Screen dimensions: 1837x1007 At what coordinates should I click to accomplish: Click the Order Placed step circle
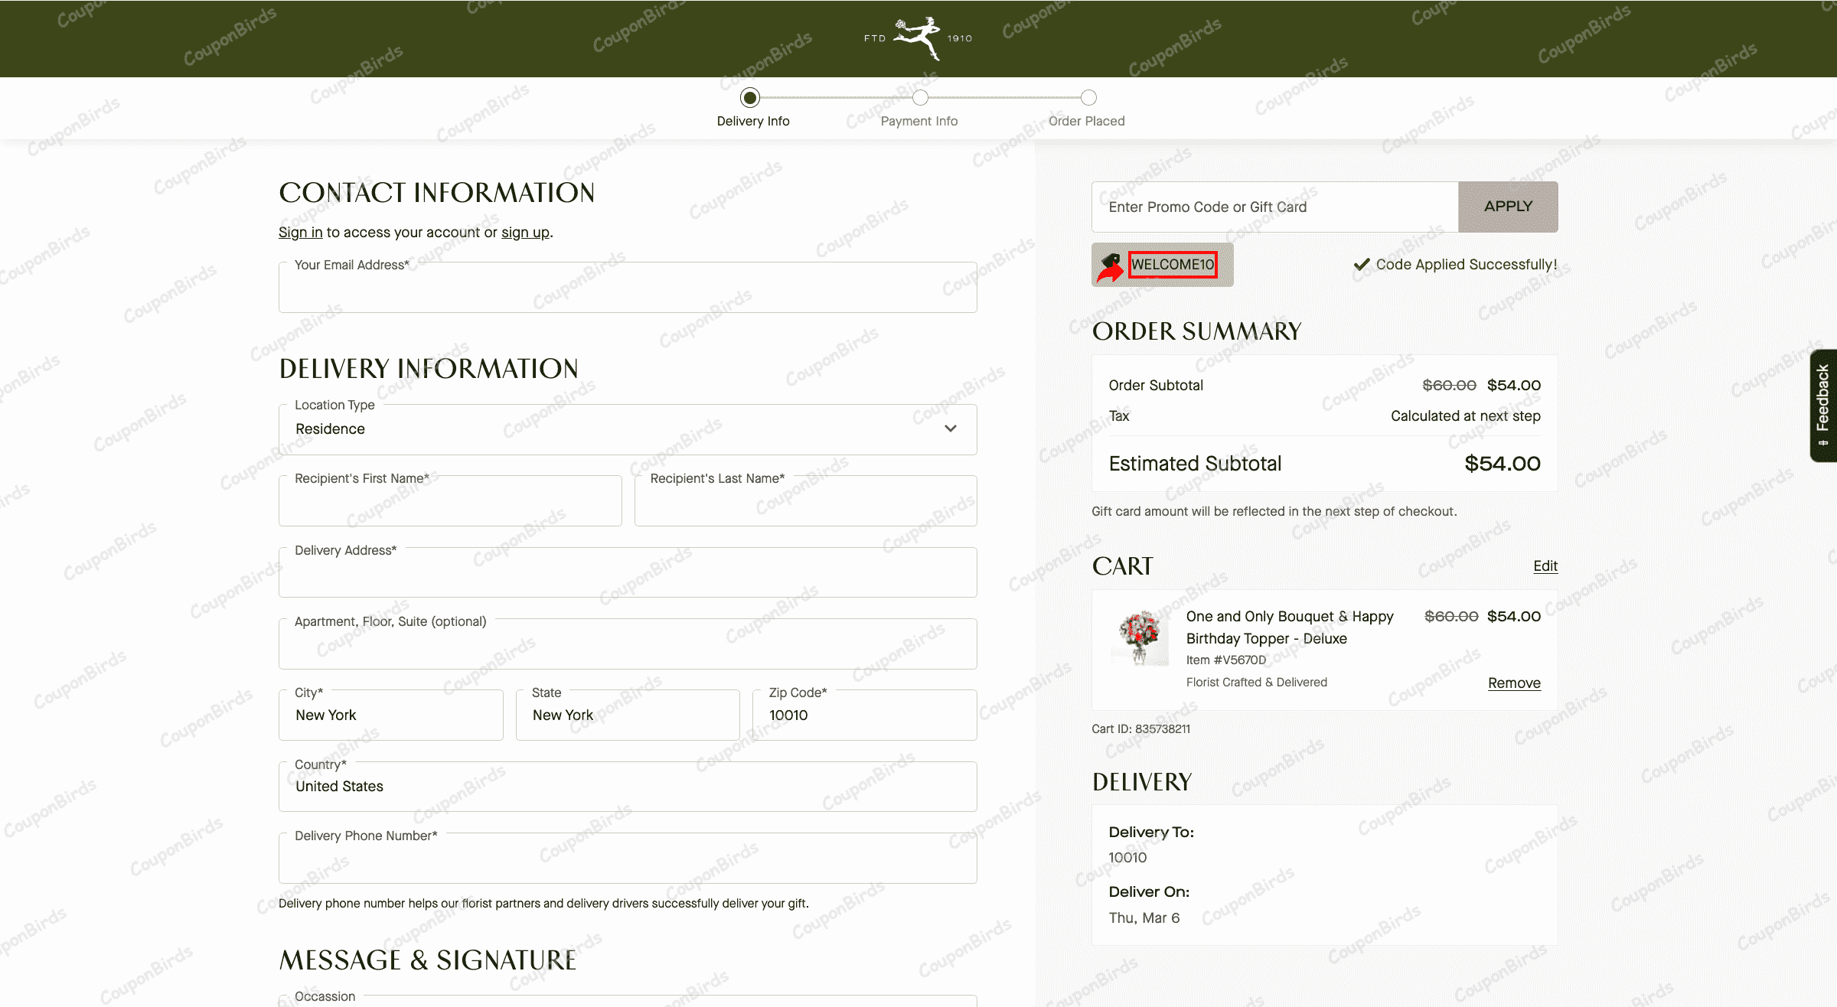[x=1088, y=98]
